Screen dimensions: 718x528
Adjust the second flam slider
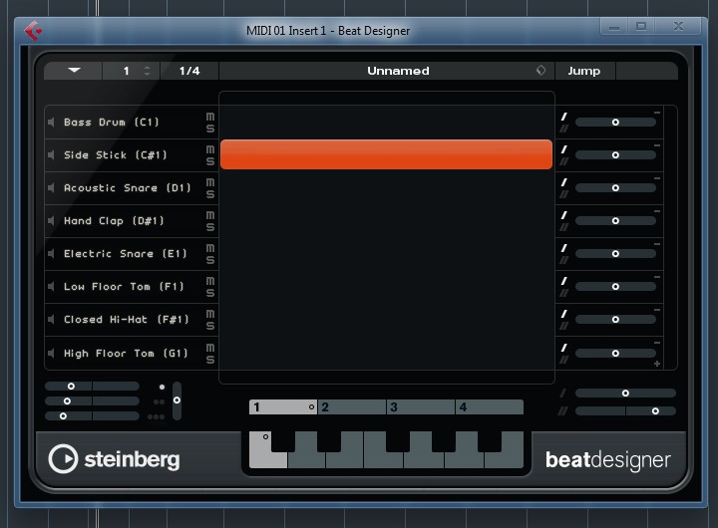point(92,401)
